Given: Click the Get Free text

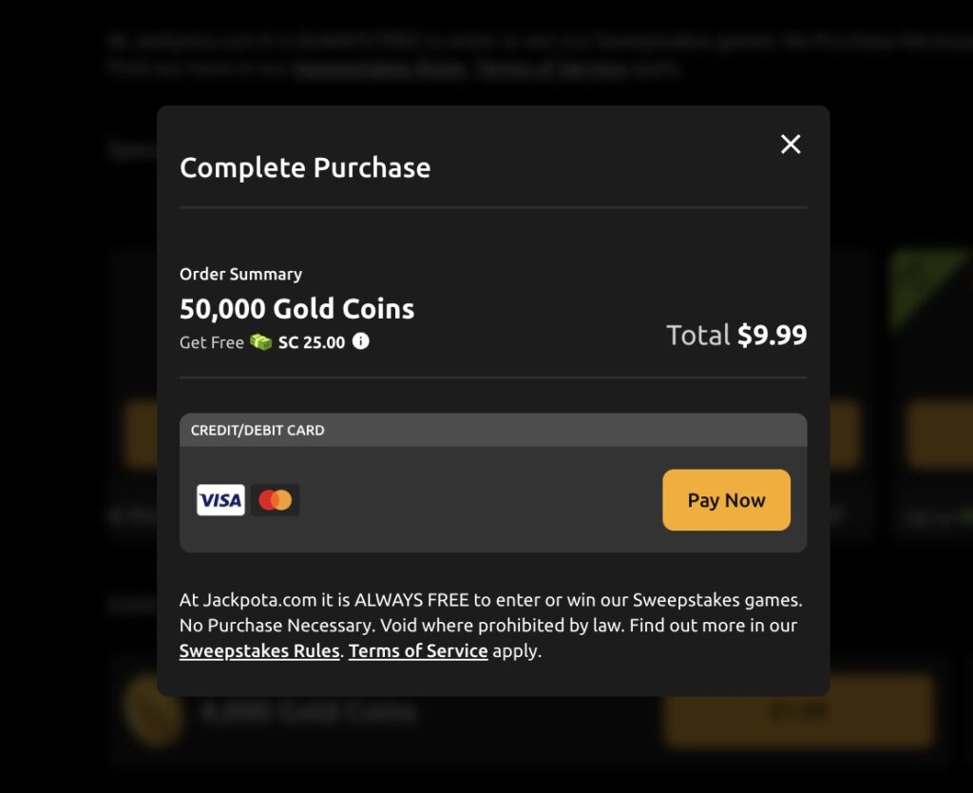Looking at the screenshot, I should (x=212, y=342).
